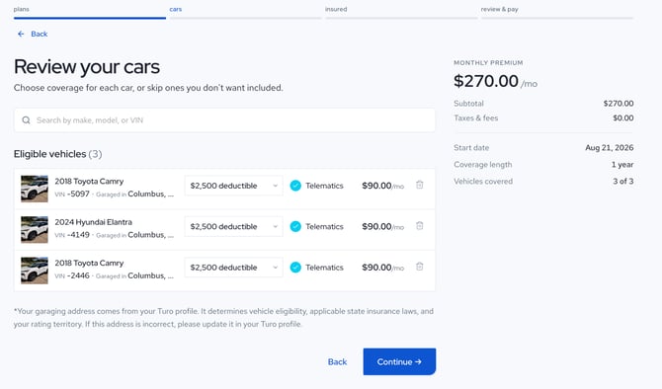
Task: Click the '2024 Hyundai Elantra' vehicle name
Action: pos(93,222)
